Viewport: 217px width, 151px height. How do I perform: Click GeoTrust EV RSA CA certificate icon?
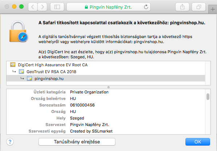21,72
